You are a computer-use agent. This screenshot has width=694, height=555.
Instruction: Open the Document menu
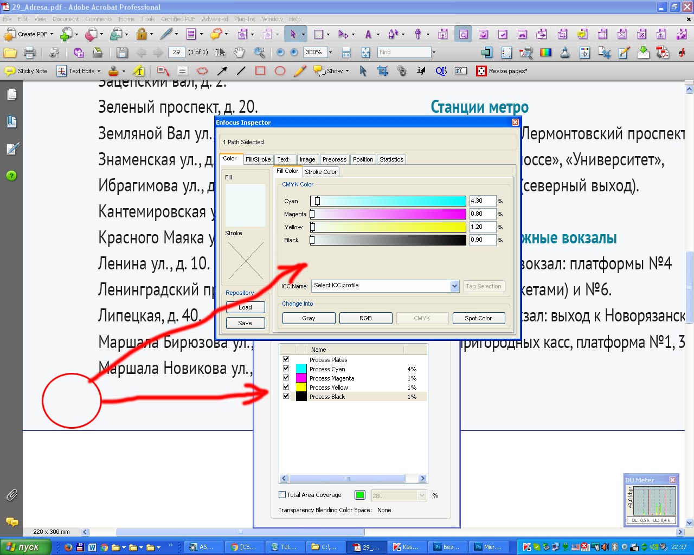[66, 19]
